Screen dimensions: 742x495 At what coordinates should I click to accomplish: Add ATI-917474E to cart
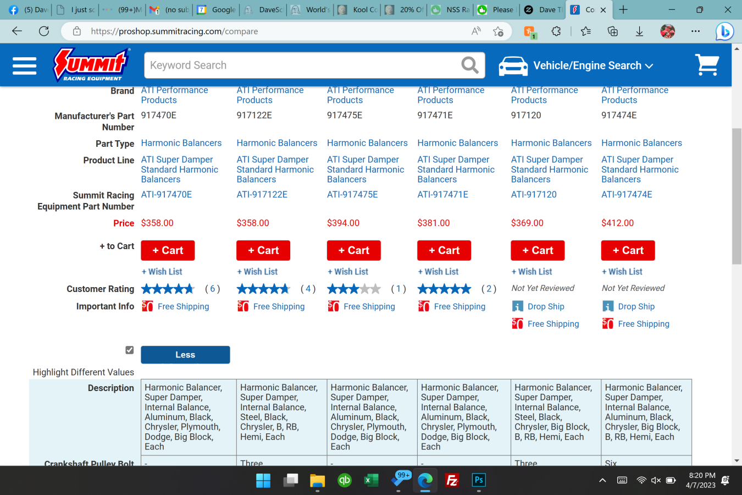point(628,250)
